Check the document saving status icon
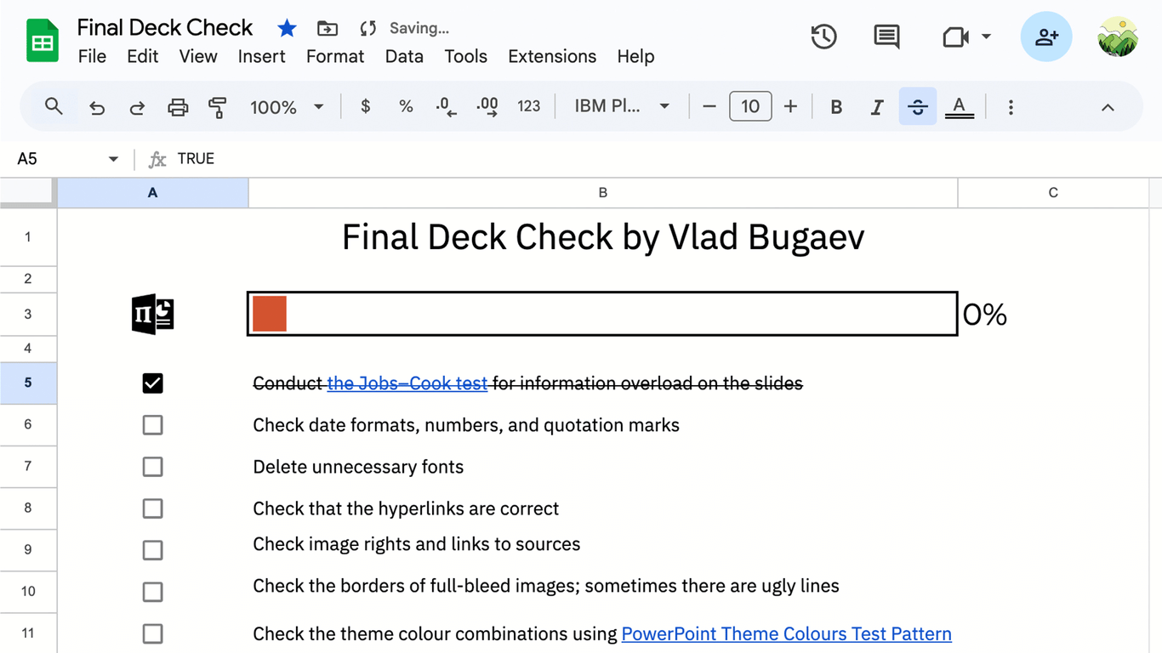 367,29
